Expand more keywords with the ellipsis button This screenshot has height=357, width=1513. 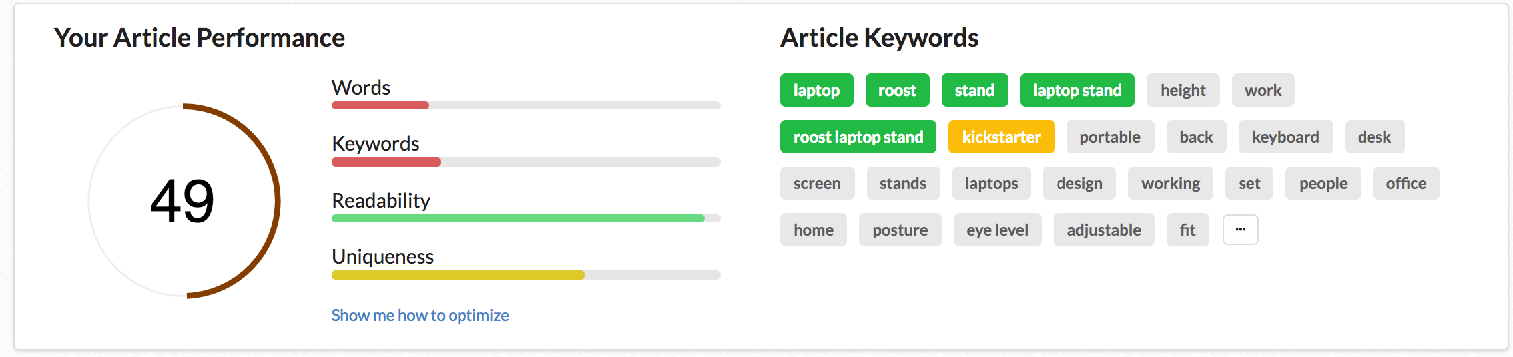(x=1240, y=230)
